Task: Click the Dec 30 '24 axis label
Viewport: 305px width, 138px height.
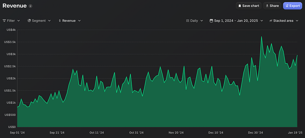Action: [x=256, y=132]
